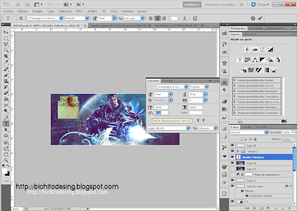Switch to the Máscaras tab
Image resolution: width=298 pixels, height=211 pixels.
click(x=250, y=34)
